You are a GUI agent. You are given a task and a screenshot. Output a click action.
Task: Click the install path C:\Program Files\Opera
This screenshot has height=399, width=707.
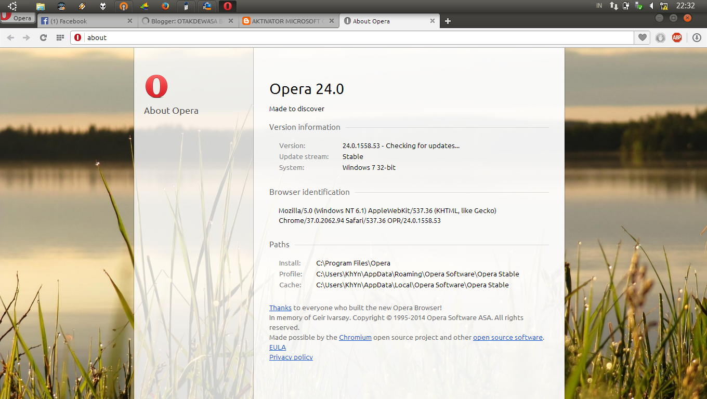353,263
